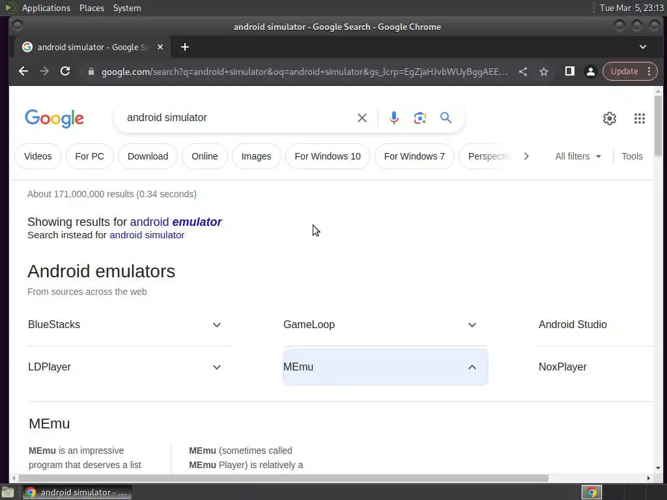The image size is (667, 500).
Task: Click the Chrome workspace switcher icon
Action: [591, 492]
